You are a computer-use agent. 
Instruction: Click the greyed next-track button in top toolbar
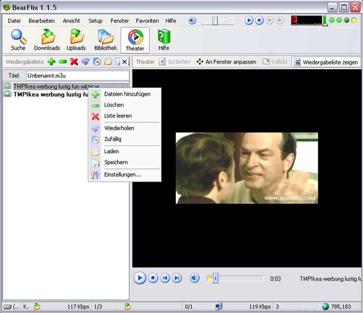[280, 21]
